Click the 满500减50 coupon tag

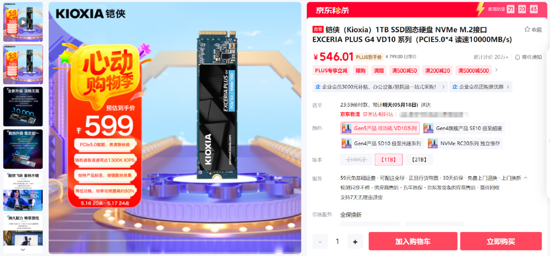tap(404, 70)
